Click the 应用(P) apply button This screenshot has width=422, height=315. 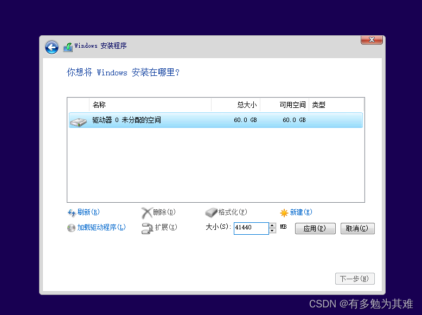click(315, 228)
